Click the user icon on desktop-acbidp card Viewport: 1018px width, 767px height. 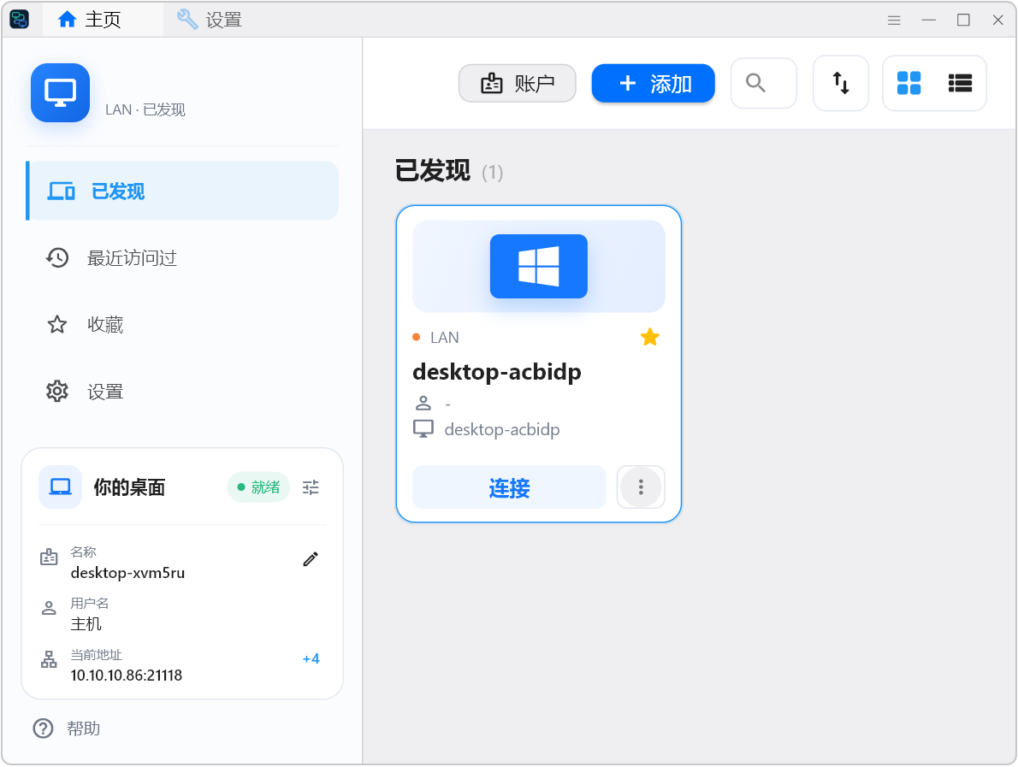pyautogui.click(x=423, y=403)
